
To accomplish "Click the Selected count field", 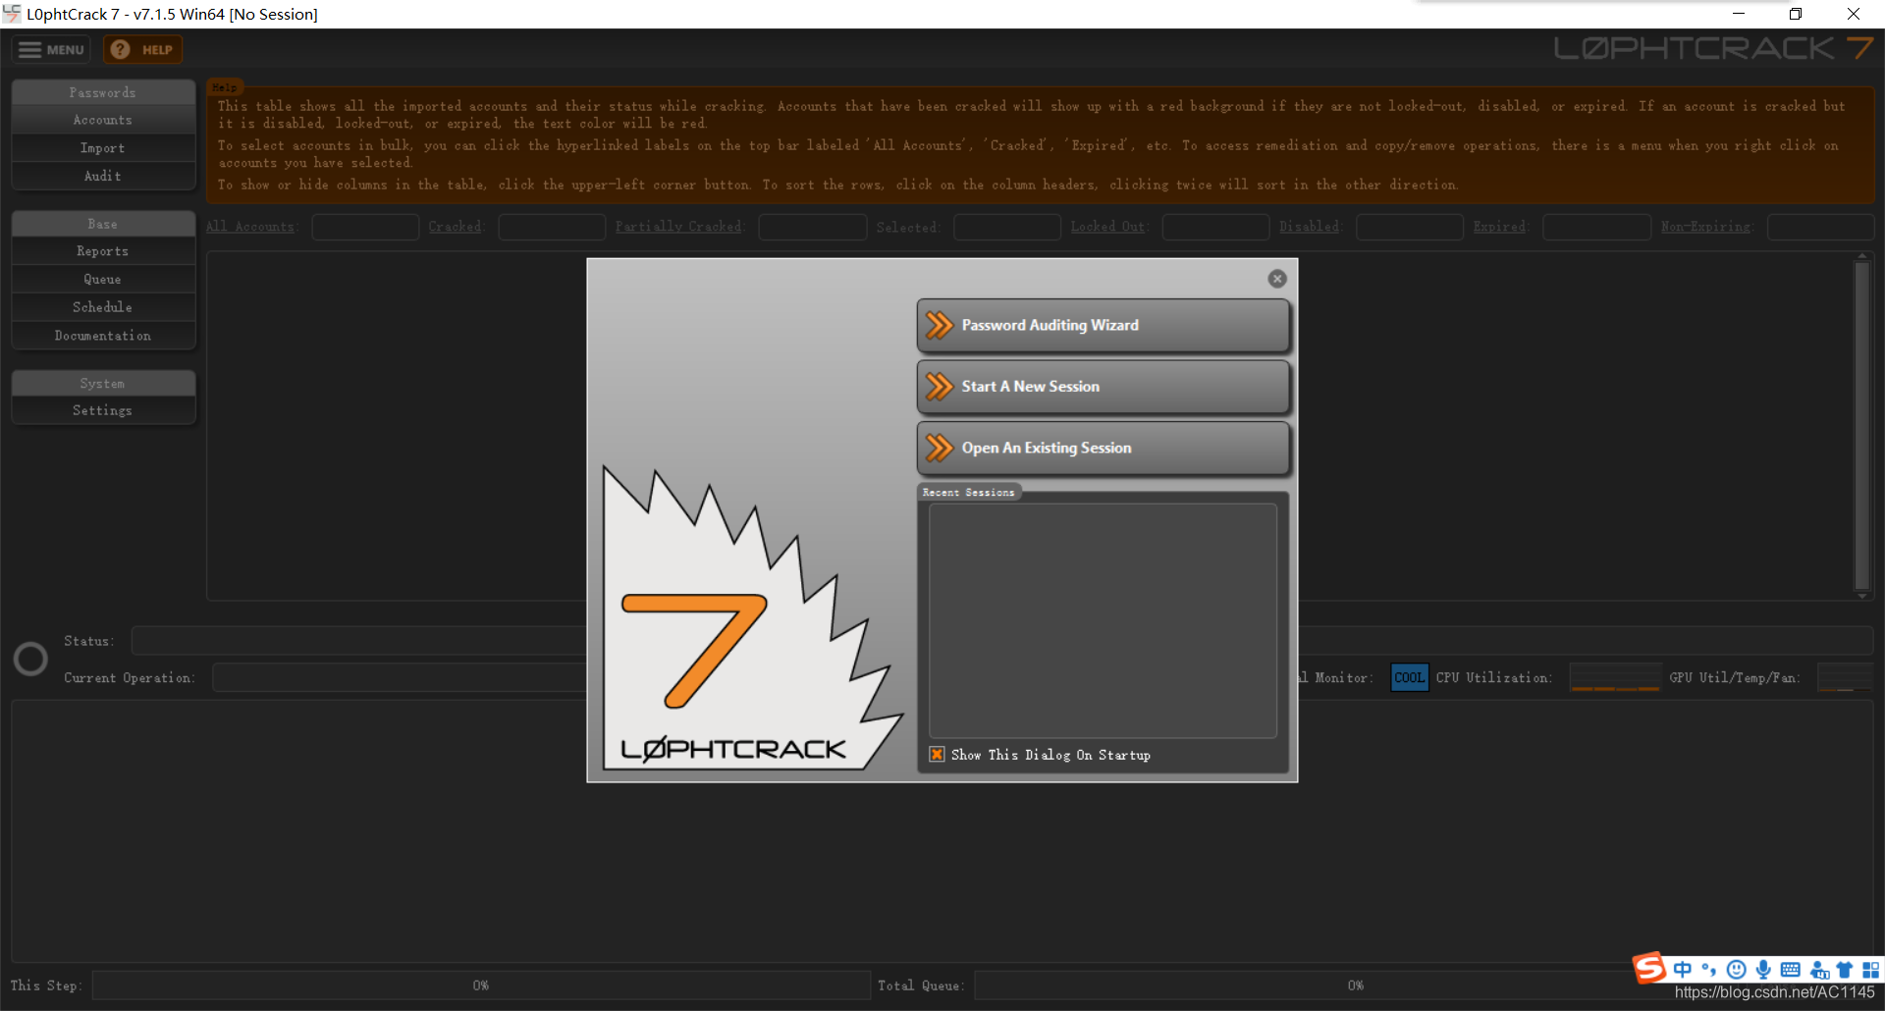I will click(1007, 227).
